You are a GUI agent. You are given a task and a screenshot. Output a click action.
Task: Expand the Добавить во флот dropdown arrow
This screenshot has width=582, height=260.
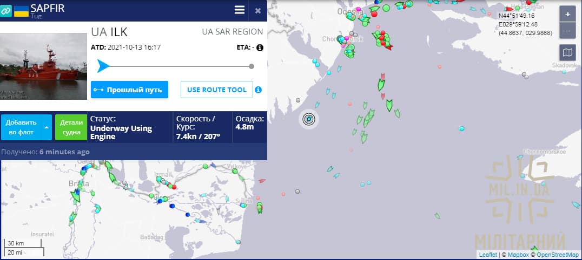47,127
